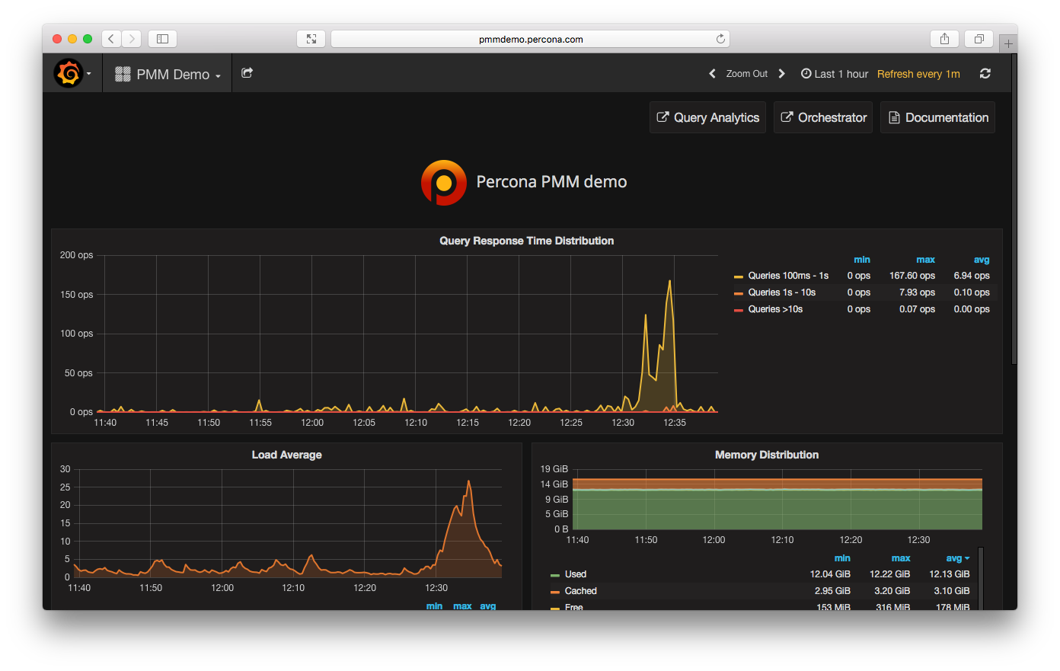This screenshot has height=671, width=1060.
Task: Click the Safari share icon
Action: 944,39
